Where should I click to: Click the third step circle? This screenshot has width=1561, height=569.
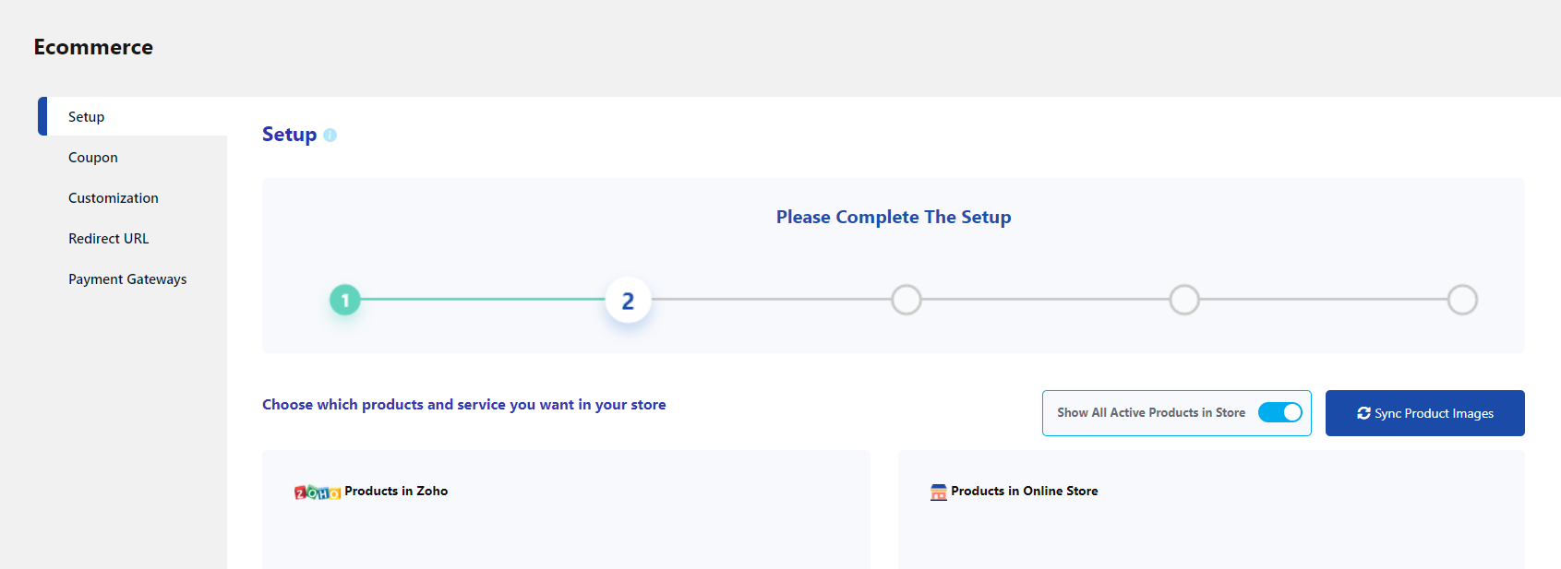coord(907,300)
